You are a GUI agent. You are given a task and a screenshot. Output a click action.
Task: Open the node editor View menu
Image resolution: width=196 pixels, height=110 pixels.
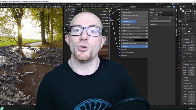click(80, 7)
